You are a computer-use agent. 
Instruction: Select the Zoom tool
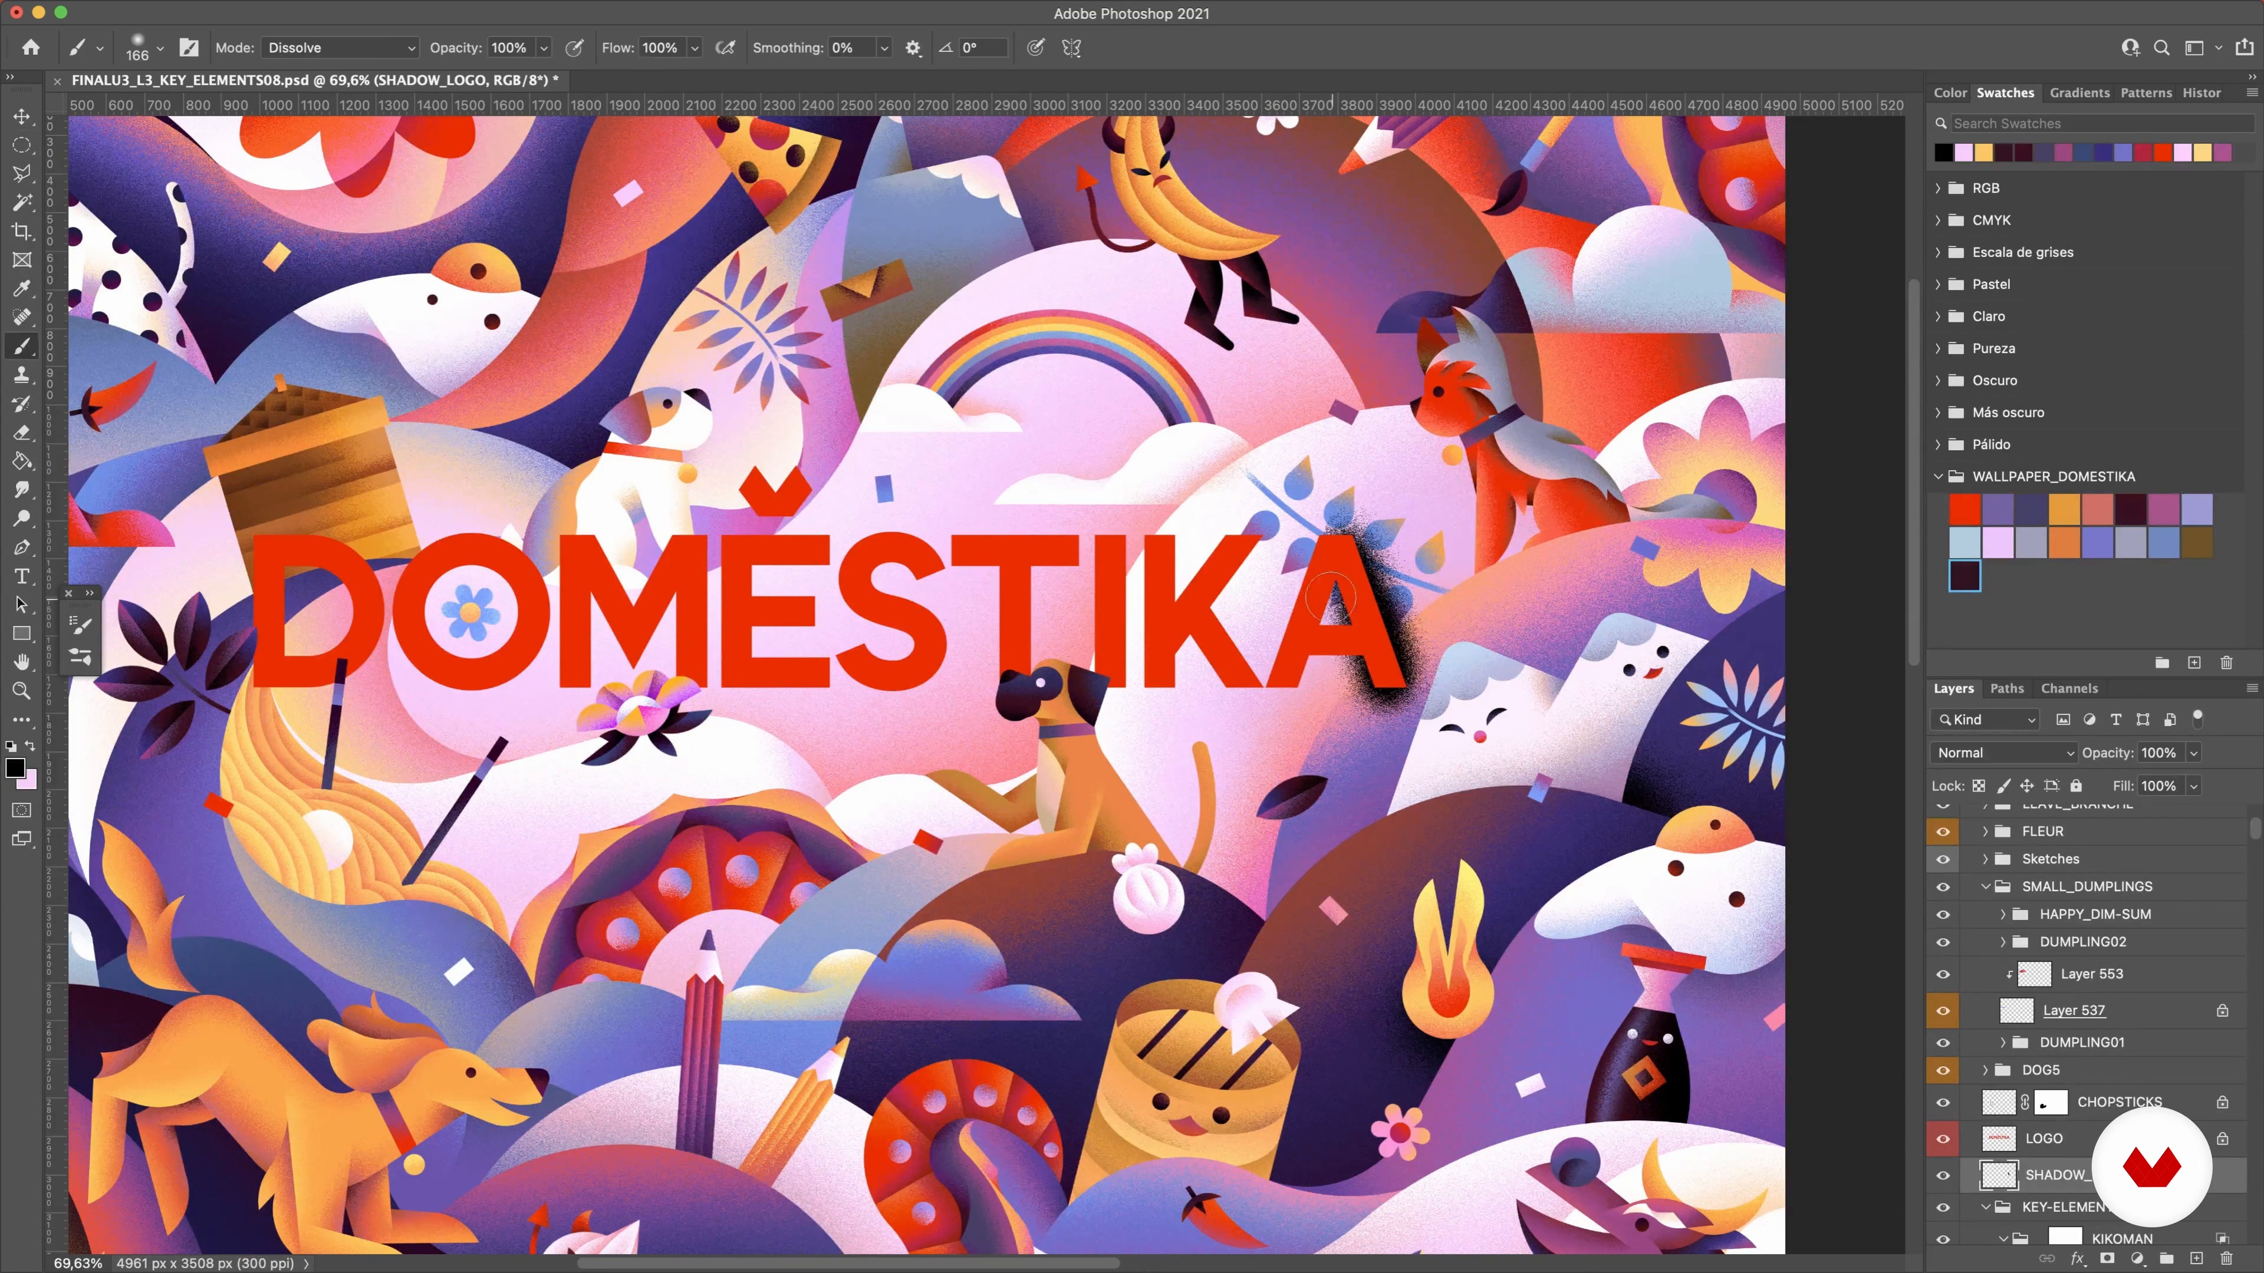(22, 691)
